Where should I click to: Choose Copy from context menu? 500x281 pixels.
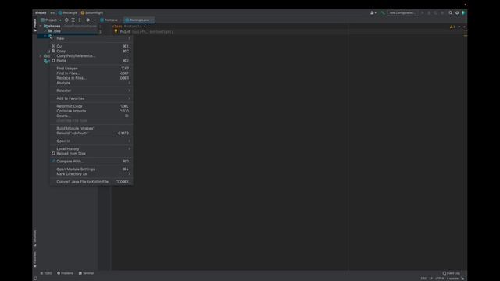(91, 51)
